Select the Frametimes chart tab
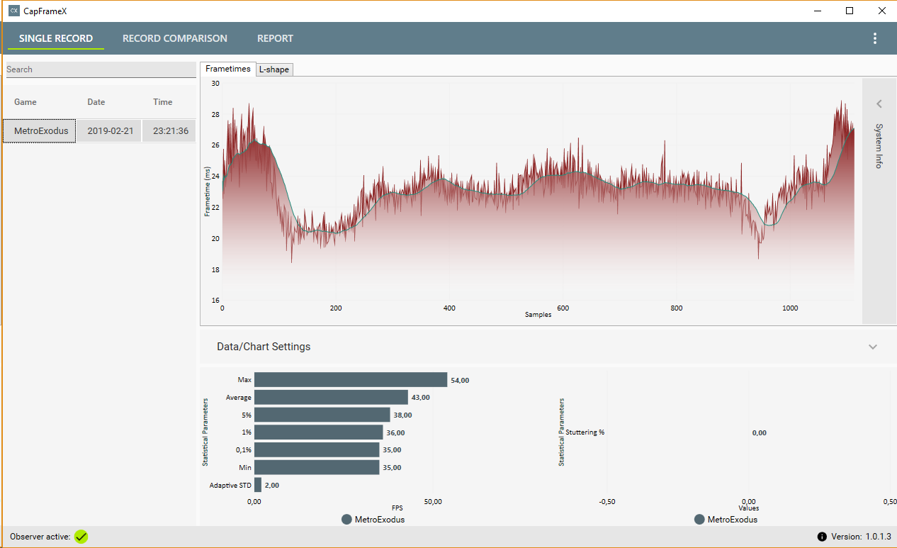The width and height of the screenshot is (897, 548). [228, 69]
